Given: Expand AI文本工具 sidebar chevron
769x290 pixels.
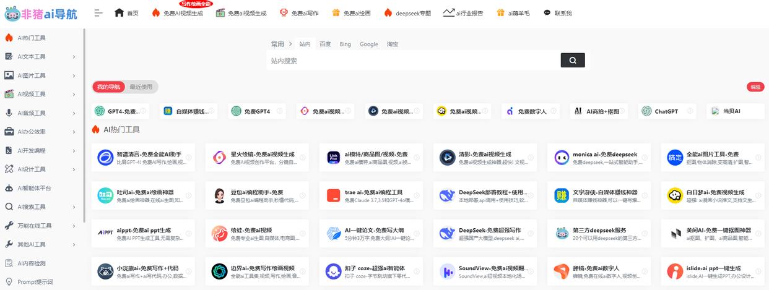Looking at the screenshot, I should [74, 57].
